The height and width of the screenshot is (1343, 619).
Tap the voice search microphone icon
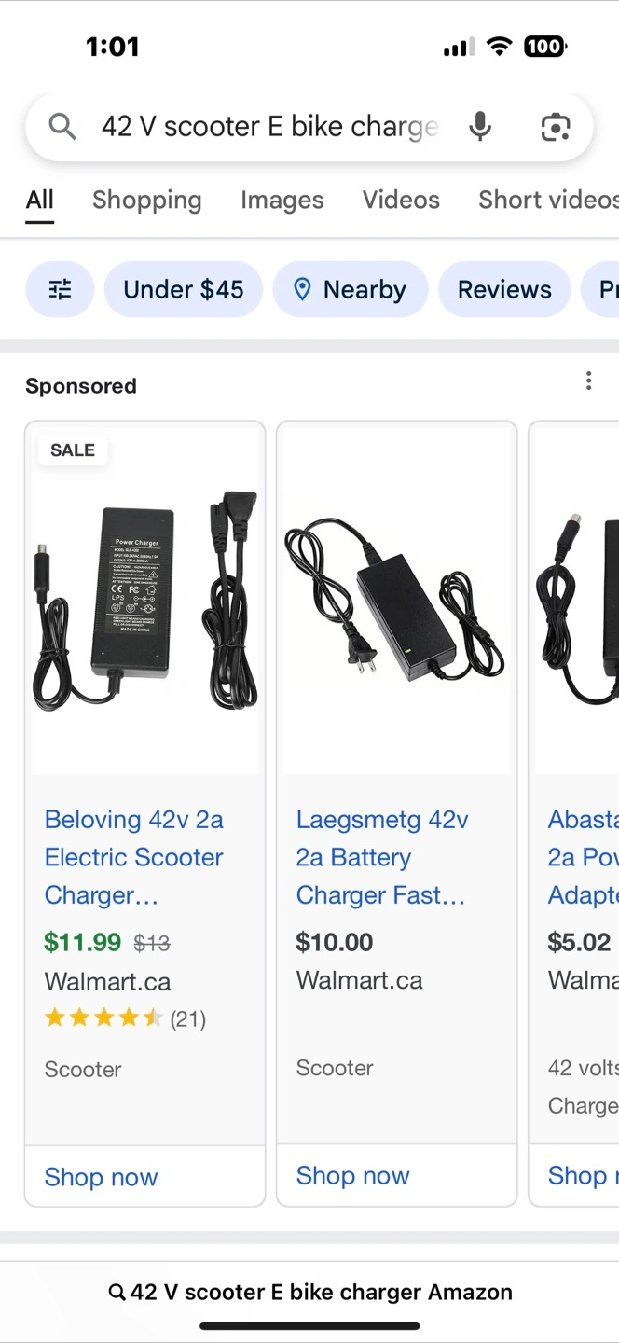click(x=479, y=126)
